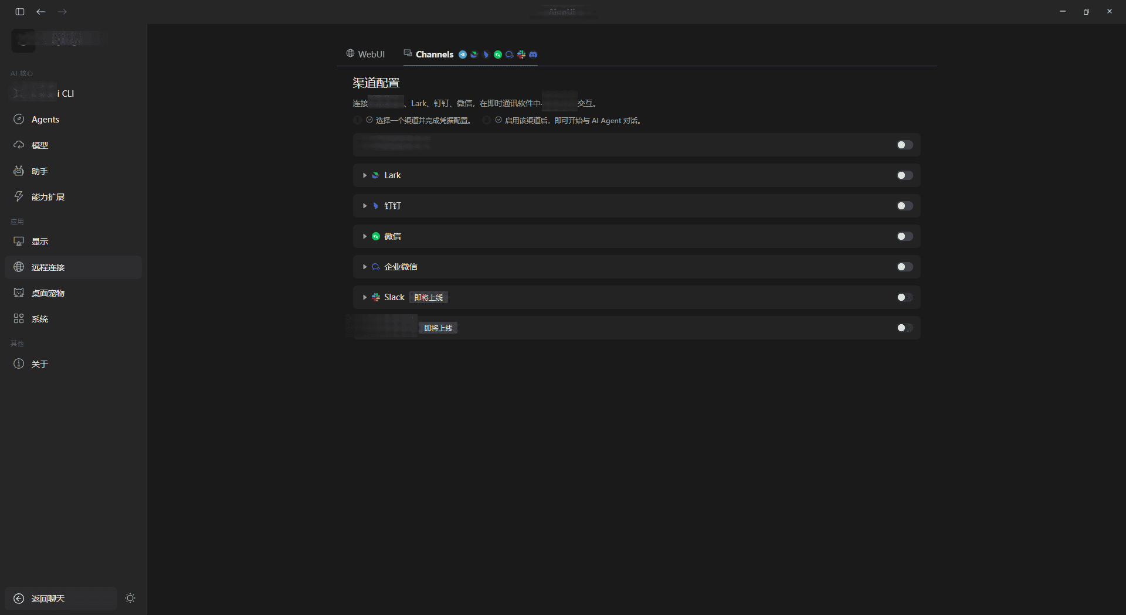Click the 微信 row green logo
Screen dimensions: 1126x615
tap(376, 236)
